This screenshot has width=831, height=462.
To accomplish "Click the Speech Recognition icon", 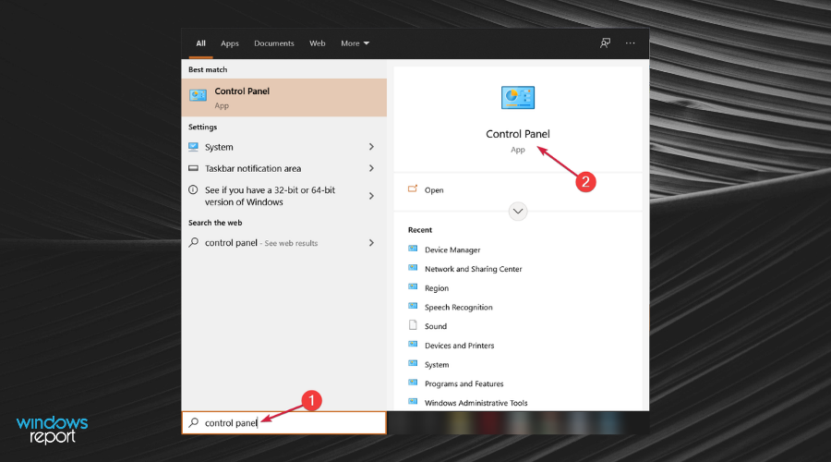I will click(x=413, y=306).
